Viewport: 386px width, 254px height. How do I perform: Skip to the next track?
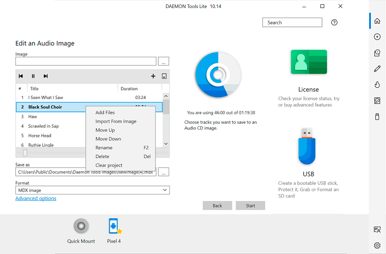45,76
